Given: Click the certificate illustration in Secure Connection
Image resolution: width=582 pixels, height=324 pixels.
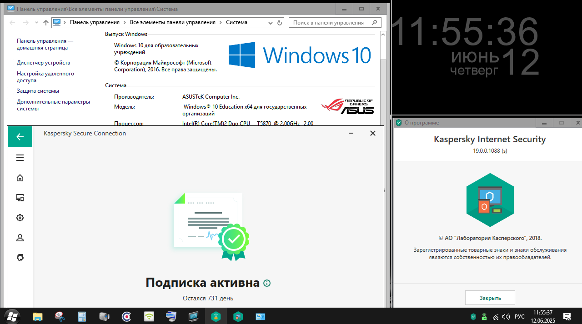Looking at the screenshot, I should coord(211,226).
